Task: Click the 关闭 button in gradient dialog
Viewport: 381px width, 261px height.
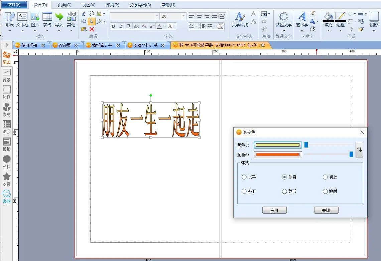Action: pyautogui.click(x=326, y=211)
